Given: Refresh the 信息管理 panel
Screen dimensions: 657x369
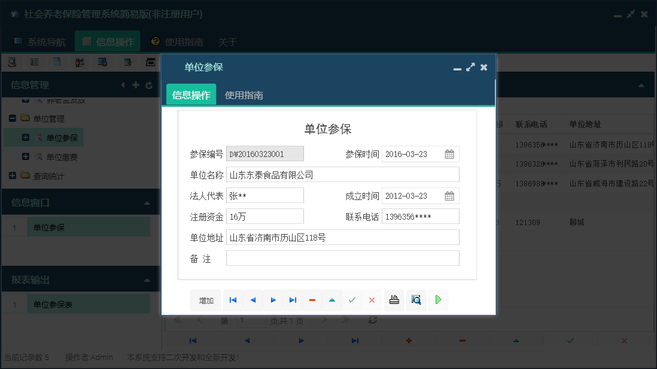Looking at the screenshot, I should tap(148, 85).
